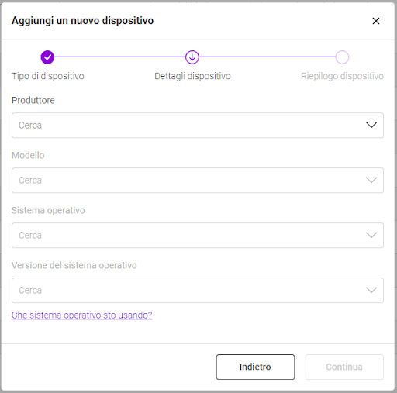Click the download-arrow step circle icon
The height and width of the screenshot is (393, 397).
point(192,57)
